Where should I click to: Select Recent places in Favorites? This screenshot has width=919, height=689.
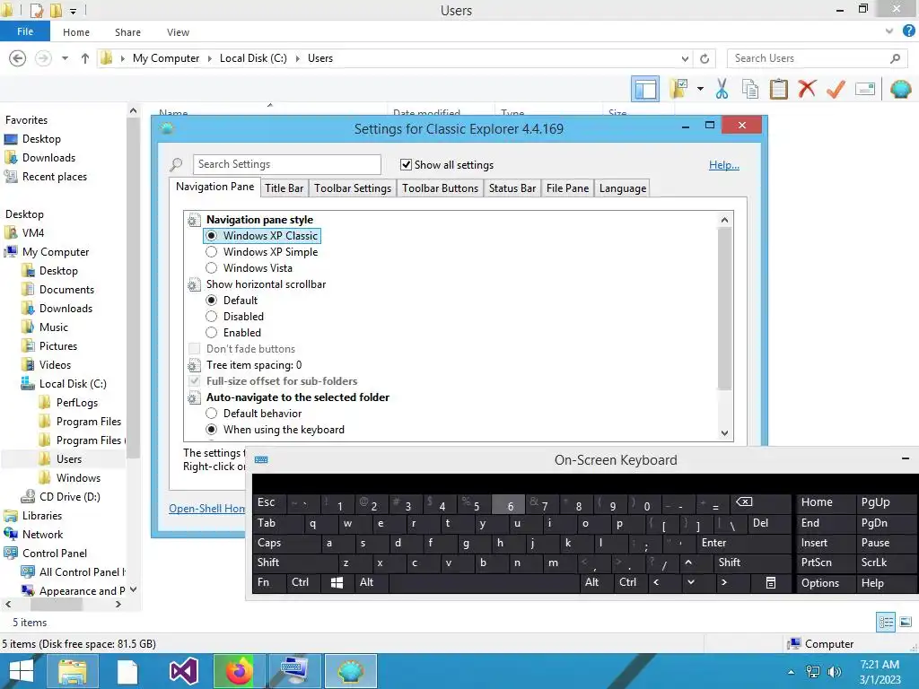(55, 177)
